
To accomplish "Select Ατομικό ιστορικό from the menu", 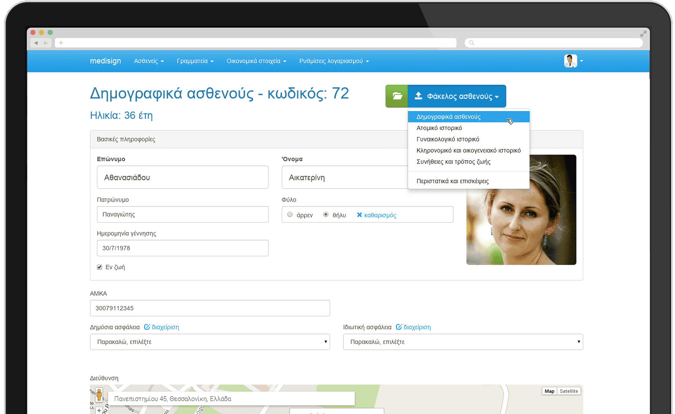I will (439, 128).
